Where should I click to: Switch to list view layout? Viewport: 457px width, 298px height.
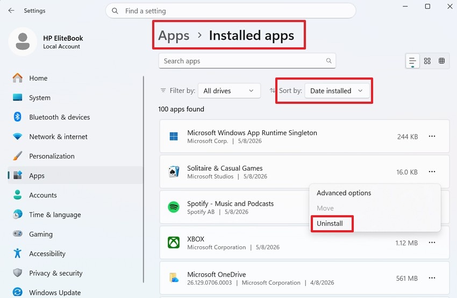click(x=412, y=61)
